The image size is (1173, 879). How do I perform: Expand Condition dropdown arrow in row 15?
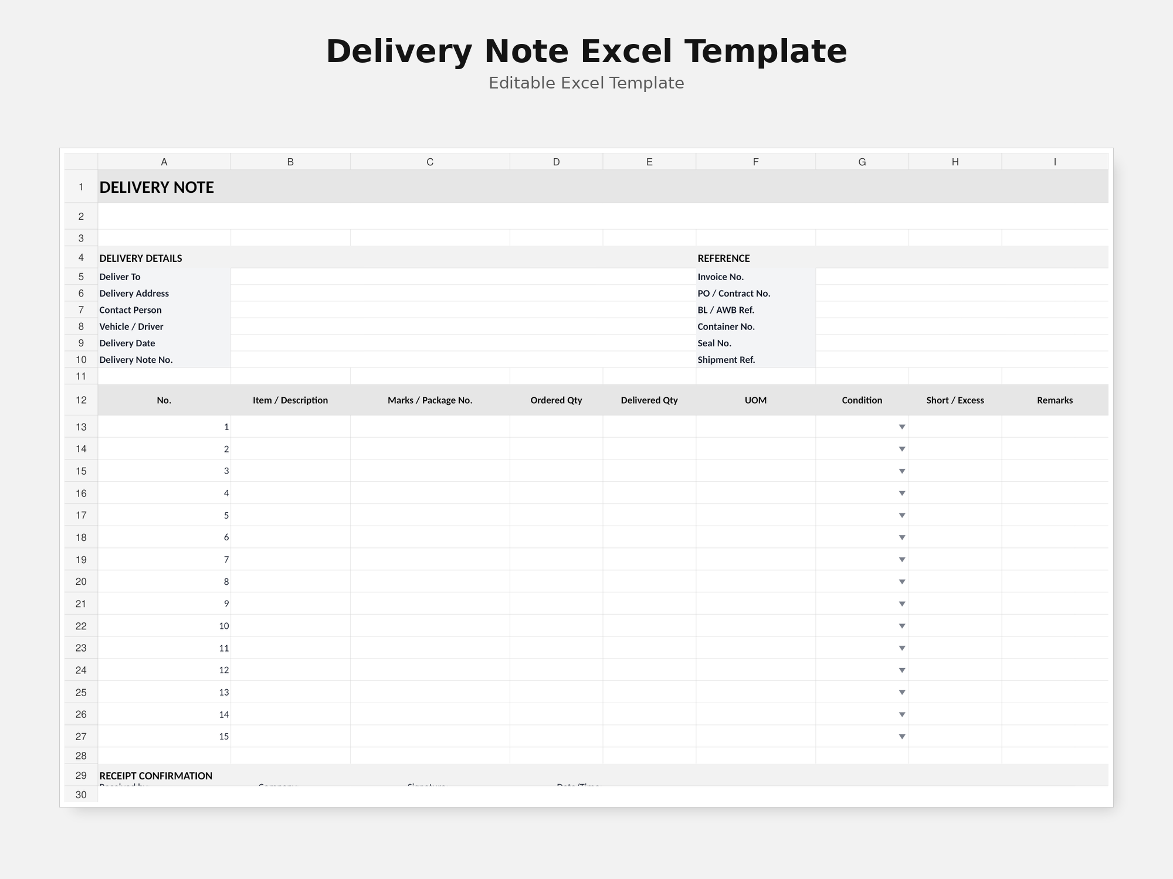pyautogui.click(x=902, y=471)
